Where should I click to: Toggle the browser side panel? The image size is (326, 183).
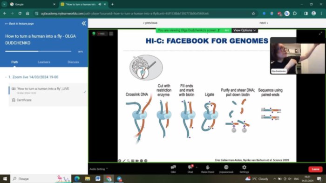[306, 14]
